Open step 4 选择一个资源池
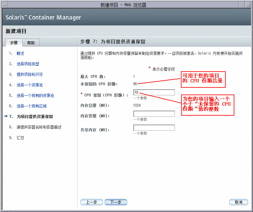Image resolution: width=253 pixels, height=212 pixels. [30, 85]
